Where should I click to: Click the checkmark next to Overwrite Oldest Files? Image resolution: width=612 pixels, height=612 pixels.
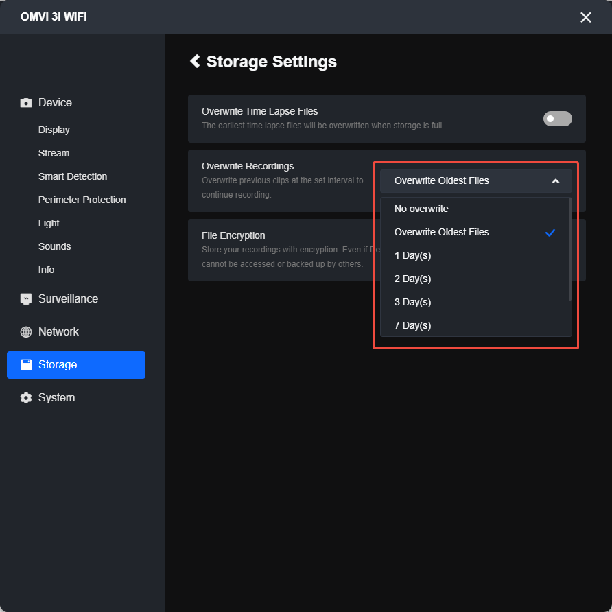click(x=550, y=233)
